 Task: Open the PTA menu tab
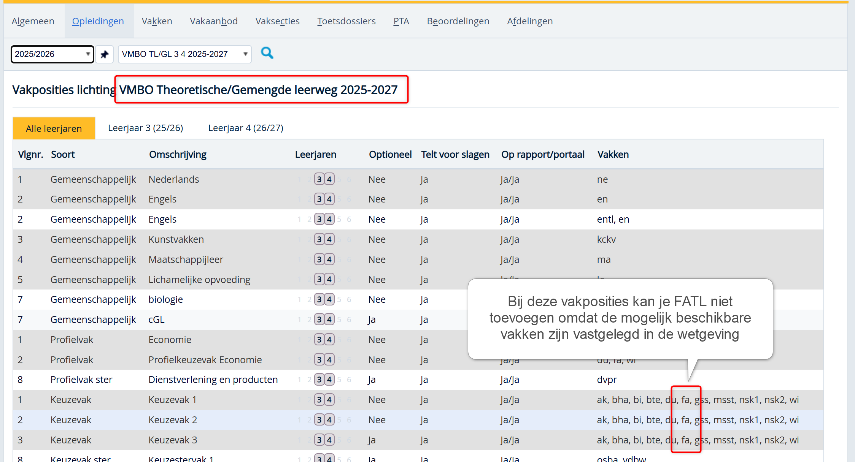(x=401, y=21)
